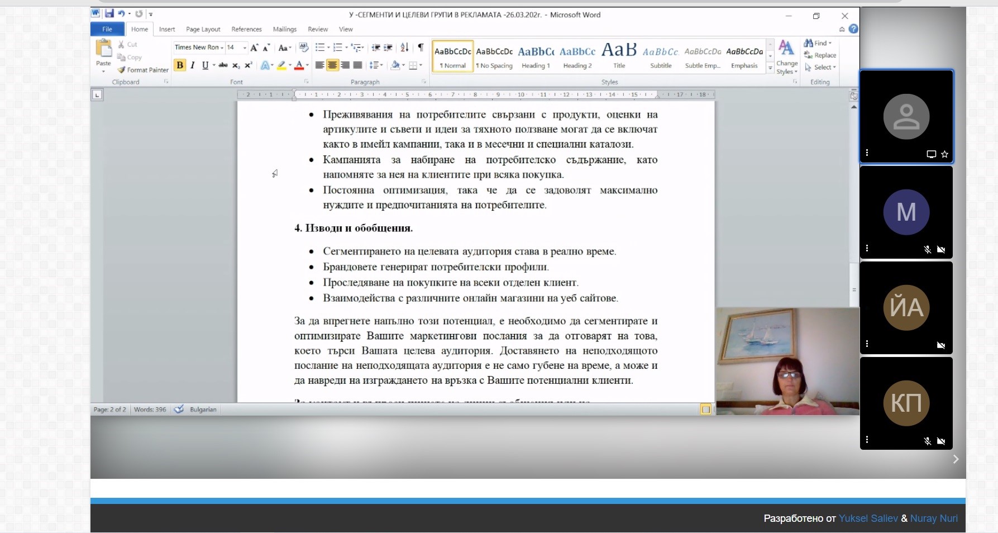Align text right

[345, 65]
